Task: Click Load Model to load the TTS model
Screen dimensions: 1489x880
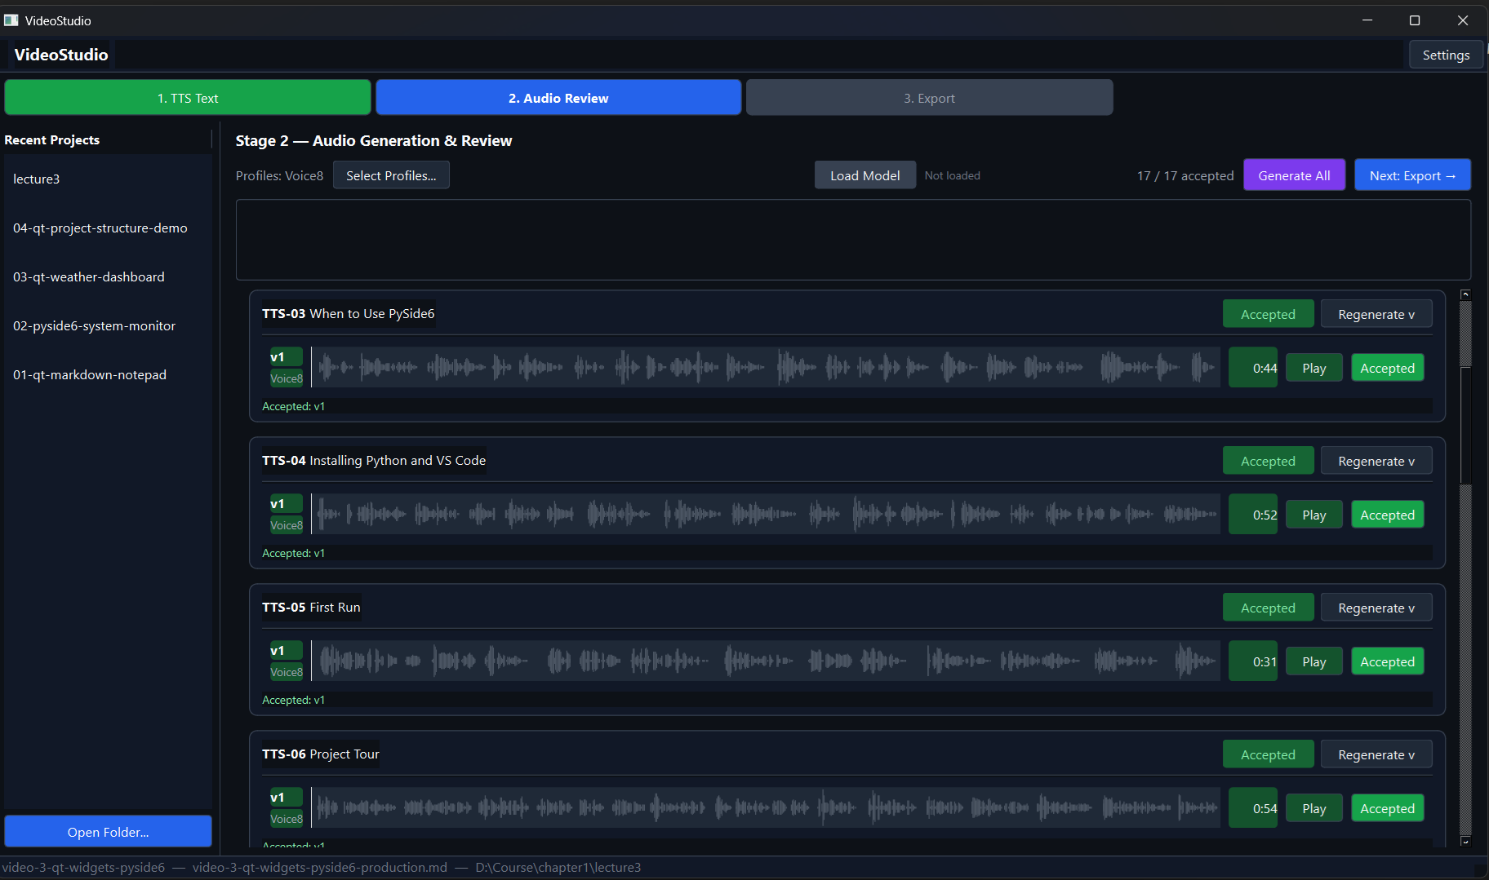Action: (865, 175)
